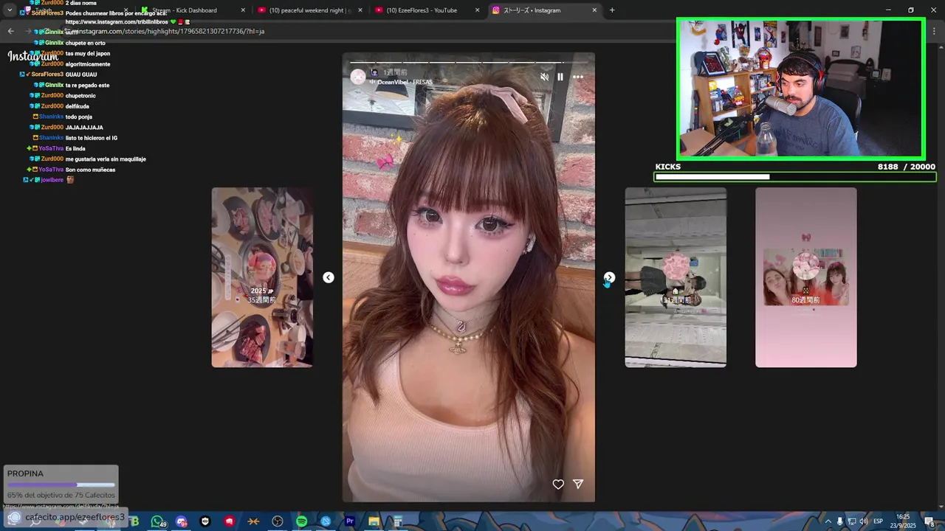Click the Instagram logo
Image resolution: width=945 pixels, height=531 pixels.
[33, 56]
